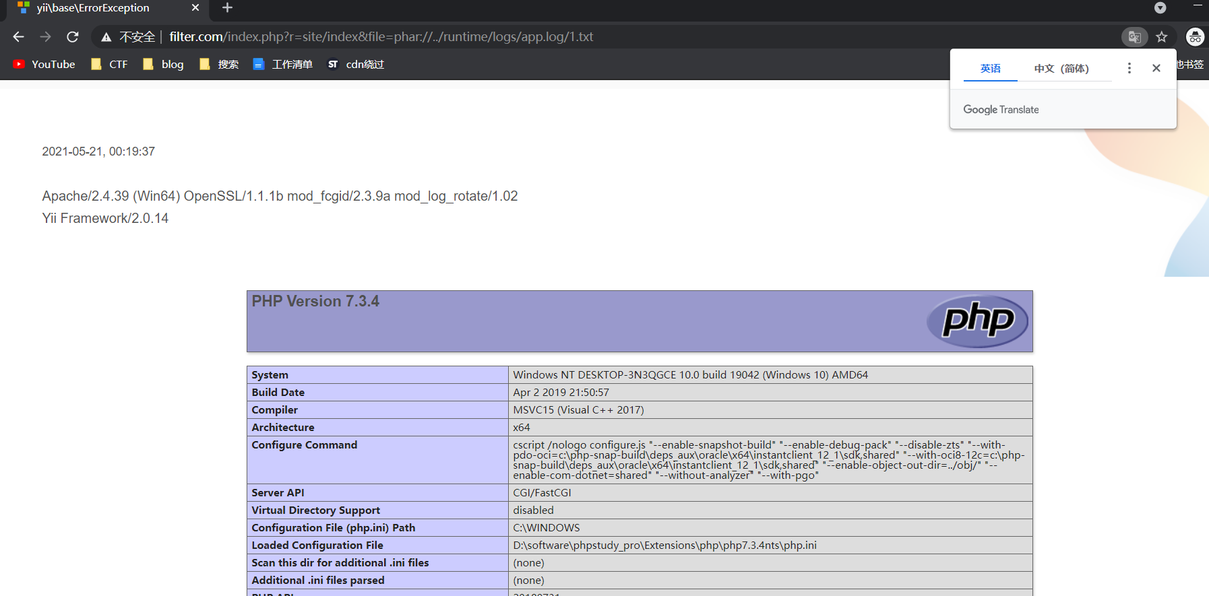The height and width of the screenshot is (596, 1209).
Task: Open a new tab with the plus button
Action: pos(227,7)
